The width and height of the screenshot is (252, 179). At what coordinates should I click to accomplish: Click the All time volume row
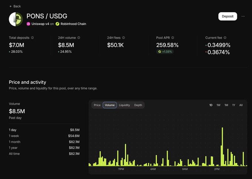point(44,154)
